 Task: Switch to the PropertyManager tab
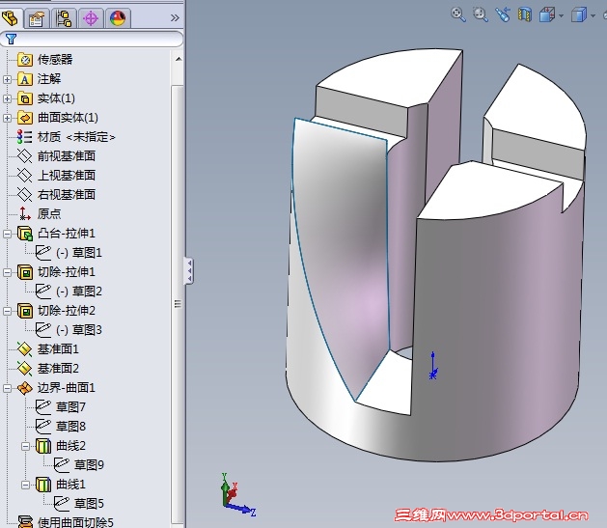click(37, 18)
